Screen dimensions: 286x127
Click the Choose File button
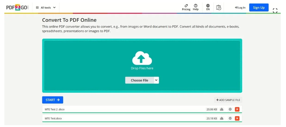click(x=139, y=80)
